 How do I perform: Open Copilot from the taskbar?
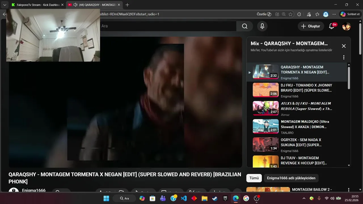(x=142, y=198)
